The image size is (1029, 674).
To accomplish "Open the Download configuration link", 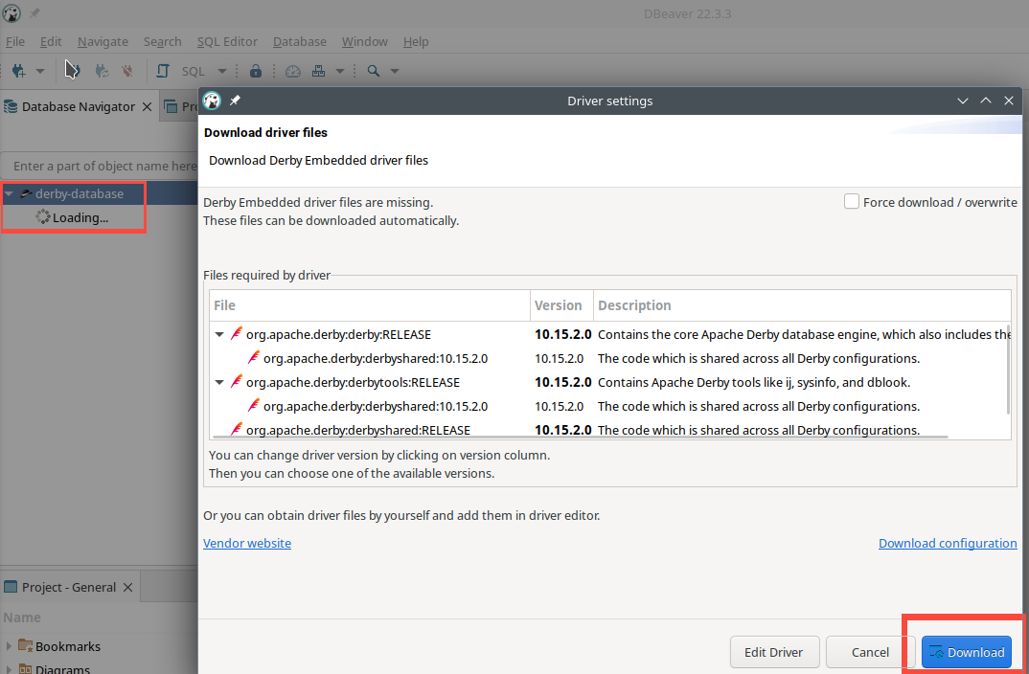I will (948, 543).
